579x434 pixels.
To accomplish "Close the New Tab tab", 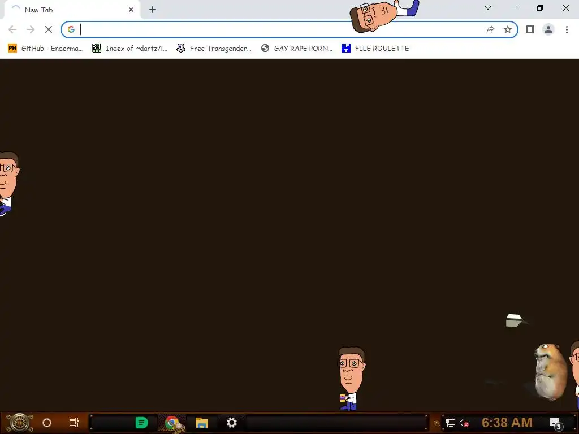I will click(131, 10).
